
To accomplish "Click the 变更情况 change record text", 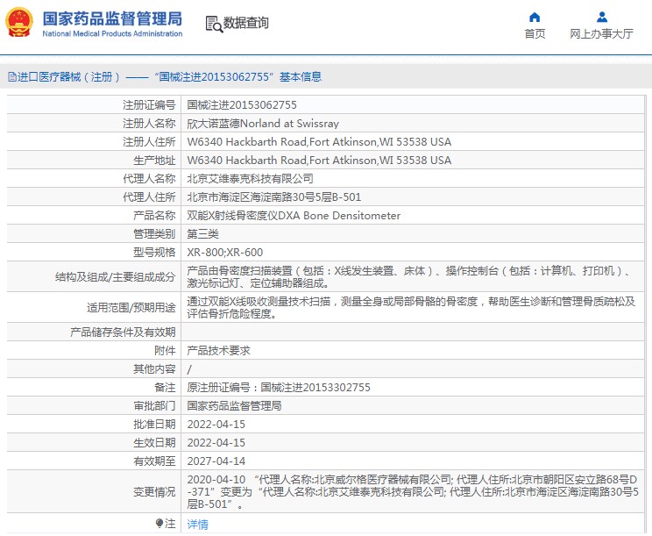I will 413,492.
